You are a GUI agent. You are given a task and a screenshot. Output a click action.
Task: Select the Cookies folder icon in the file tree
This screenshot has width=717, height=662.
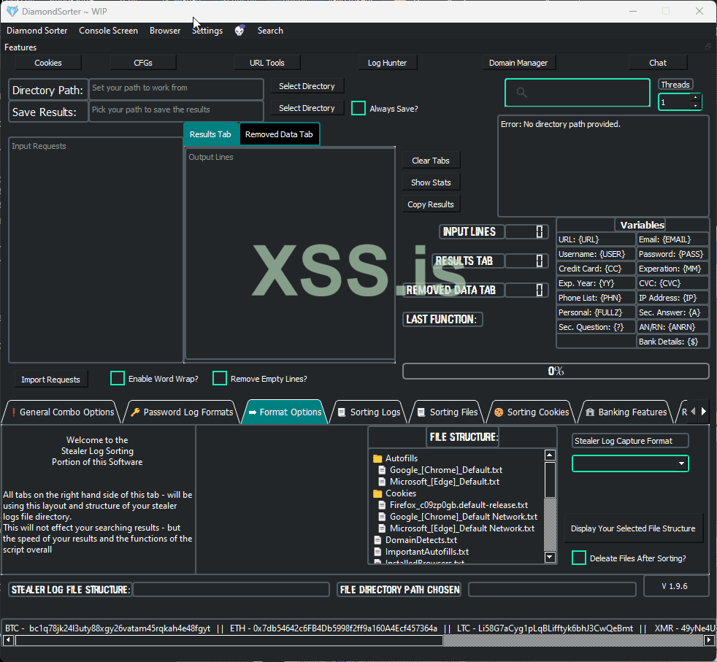(x=377, y=493)
